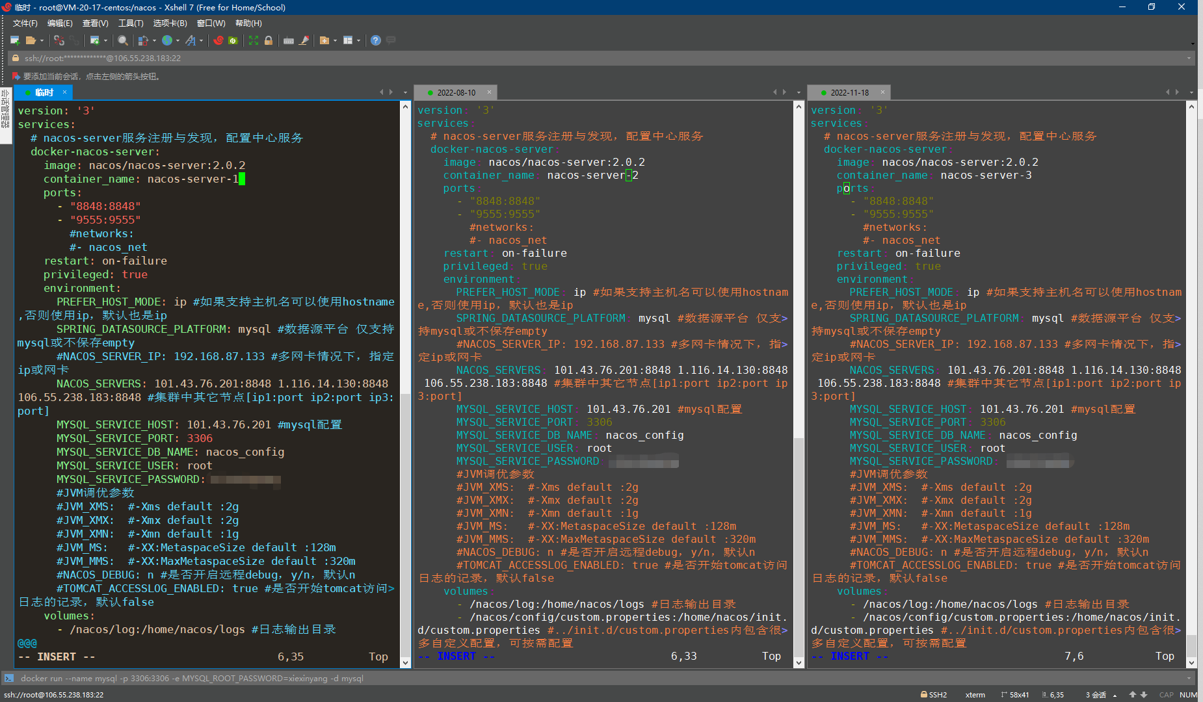Click the Find magnifier icon
This screenshot has height=702, width=1203.
point(122,40)
